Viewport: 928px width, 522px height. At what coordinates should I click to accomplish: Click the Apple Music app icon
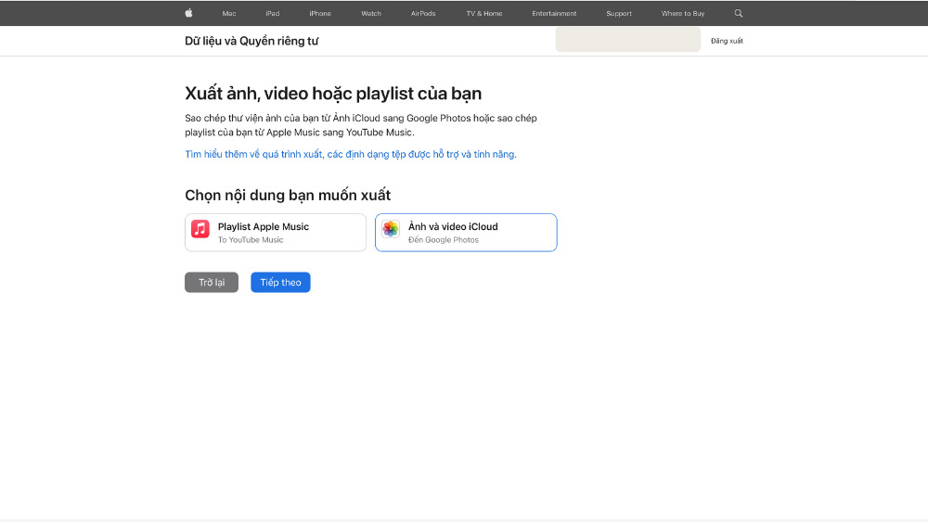click(x=200, y=229)
